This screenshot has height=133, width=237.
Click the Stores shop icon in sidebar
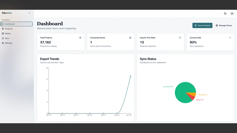(x=3, y=33)
